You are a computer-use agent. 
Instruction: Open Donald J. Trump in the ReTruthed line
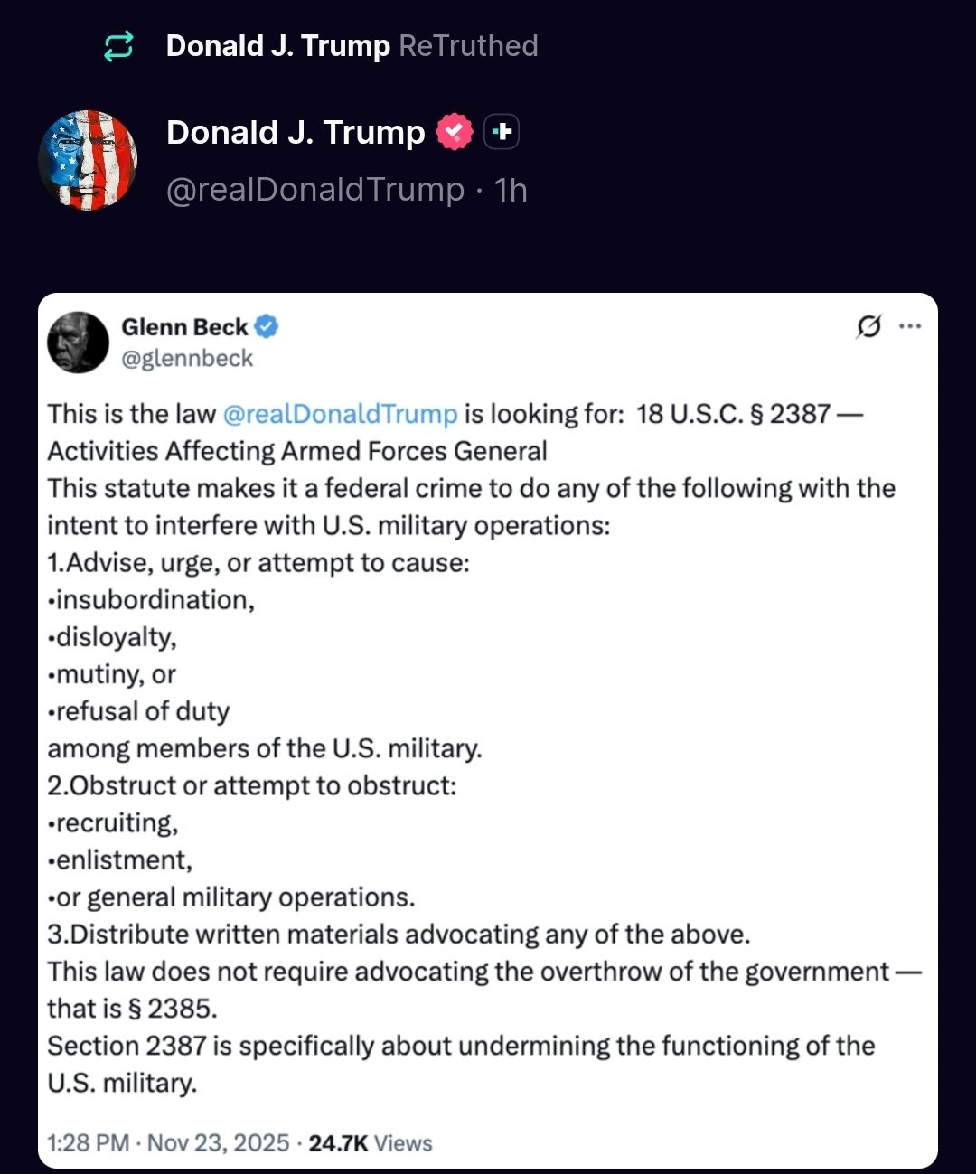click(x=277, y=46)
